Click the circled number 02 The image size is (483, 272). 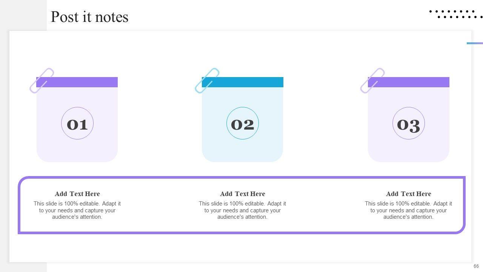(243, 124)
